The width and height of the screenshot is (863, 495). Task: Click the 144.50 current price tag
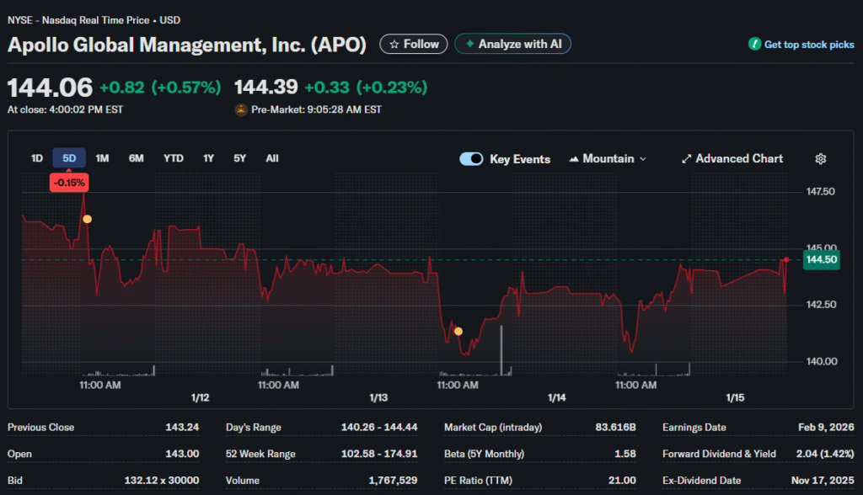821,260
